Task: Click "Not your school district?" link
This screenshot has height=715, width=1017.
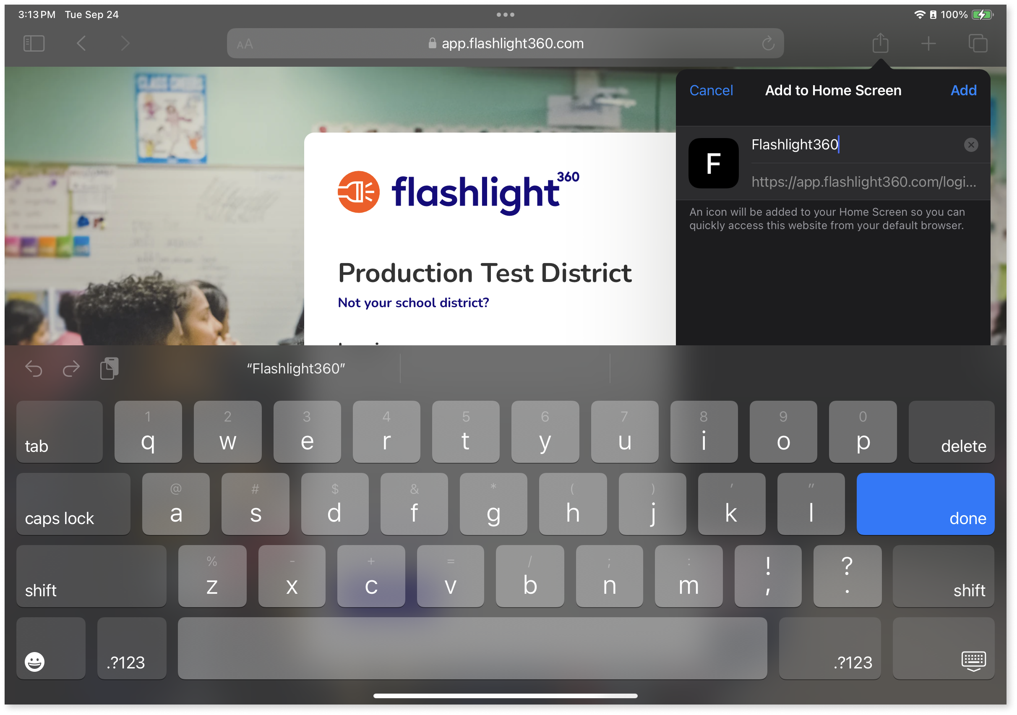Action: tap(413, 303)
